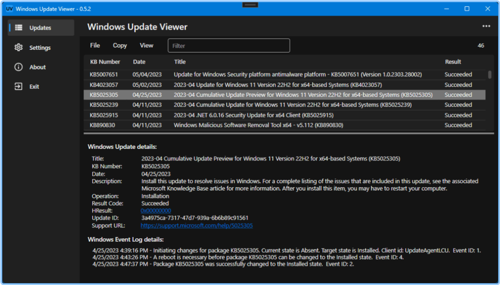Maximize the Windows Update Viewer window
This screenshot has width=500, height=285.
pyautogui.click(x=467, y=9)
